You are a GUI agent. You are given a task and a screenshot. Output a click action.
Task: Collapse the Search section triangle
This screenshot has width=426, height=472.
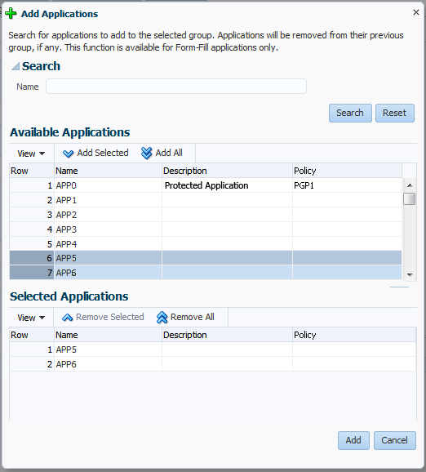point(16,66)
